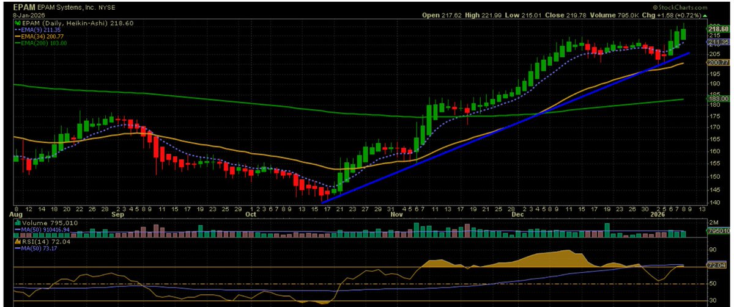This screenshot has height=307, width=734.
Task: Click the 50 RSI axis label
Action: click(x=712, y=284)
